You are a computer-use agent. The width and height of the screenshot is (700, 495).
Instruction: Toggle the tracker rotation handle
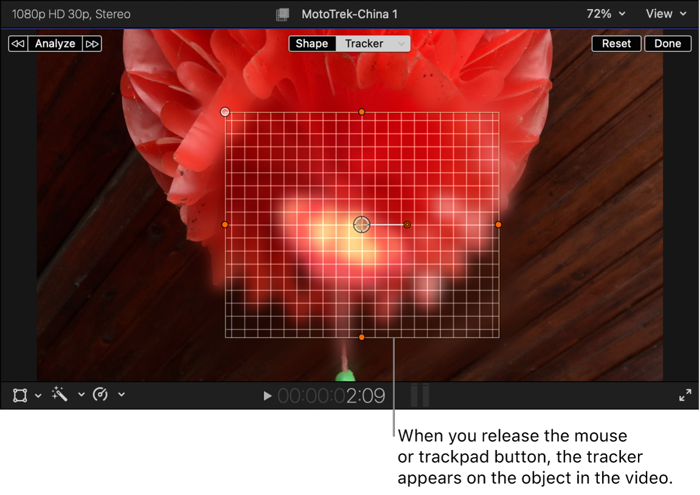(x=407, y=224)
